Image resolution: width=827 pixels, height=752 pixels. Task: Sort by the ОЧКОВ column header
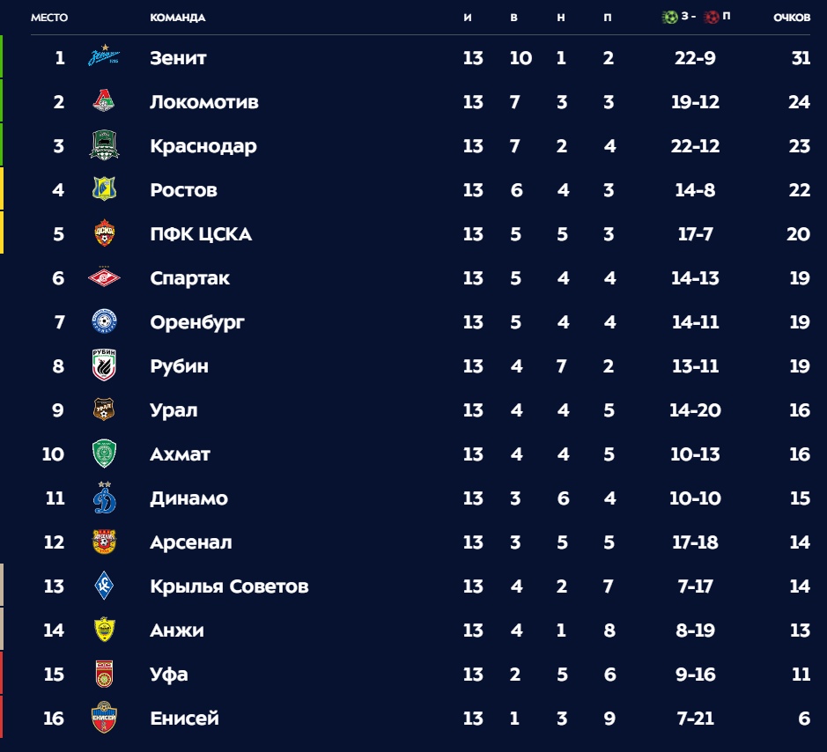[792, 18]
